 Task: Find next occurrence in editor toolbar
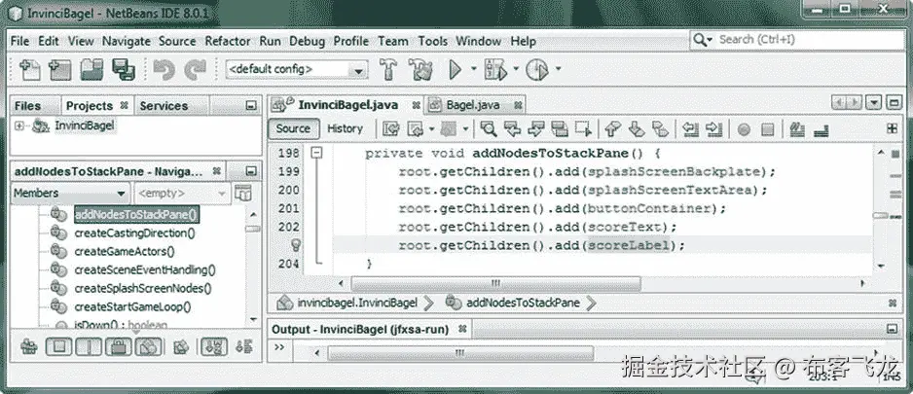536,129
